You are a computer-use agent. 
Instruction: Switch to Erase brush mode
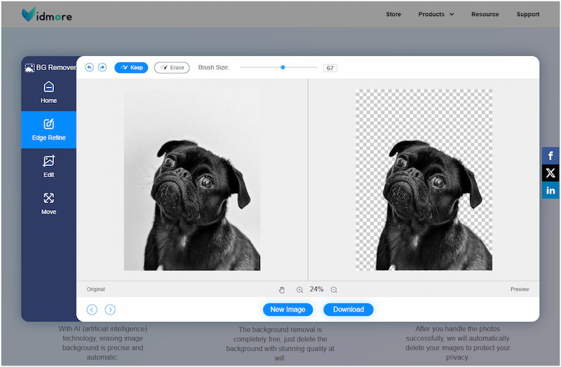[x=172, y=68]
